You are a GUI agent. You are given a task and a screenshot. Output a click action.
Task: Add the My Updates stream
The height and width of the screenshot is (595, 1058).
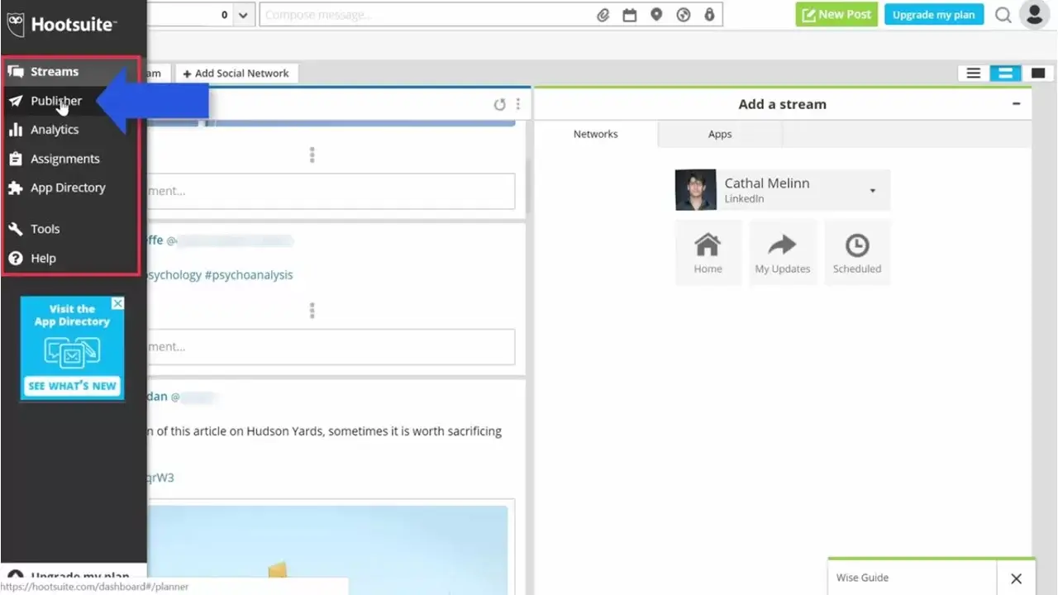click(x=782, y=253)
